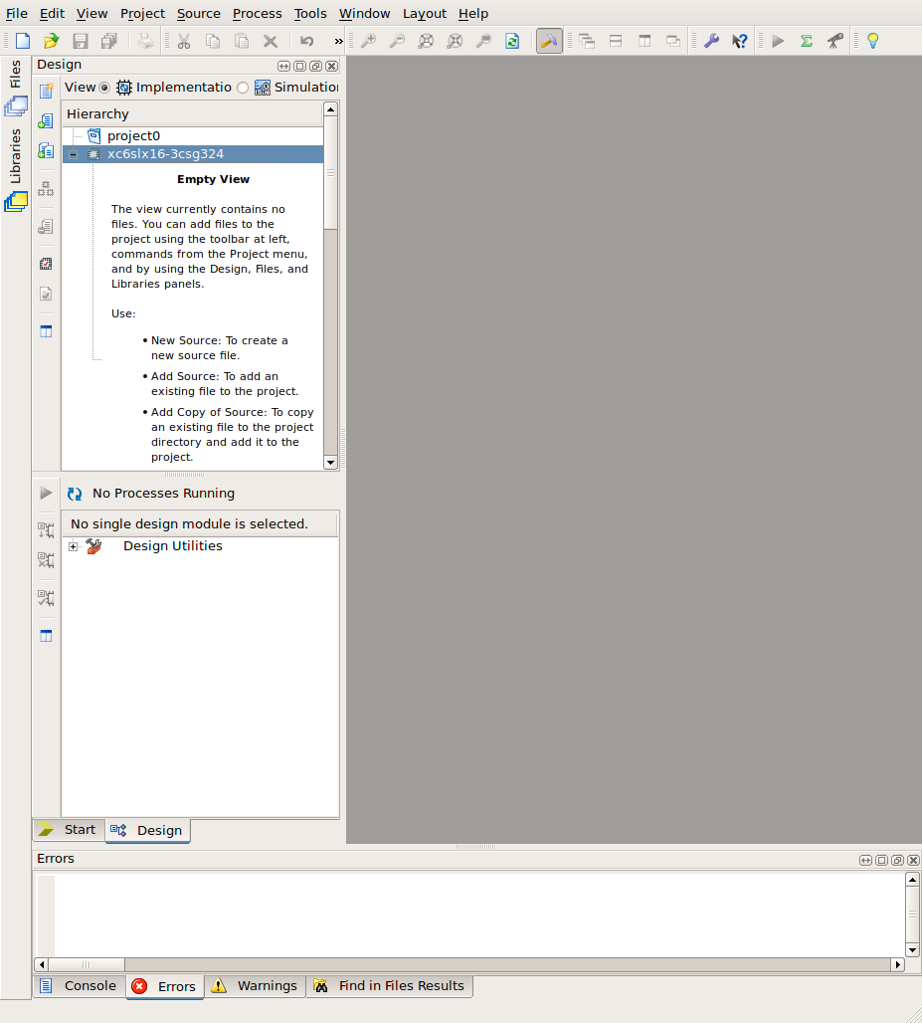
Task: Switch to the Design tab
Action: pyautogui.click(x=148, y=831)
